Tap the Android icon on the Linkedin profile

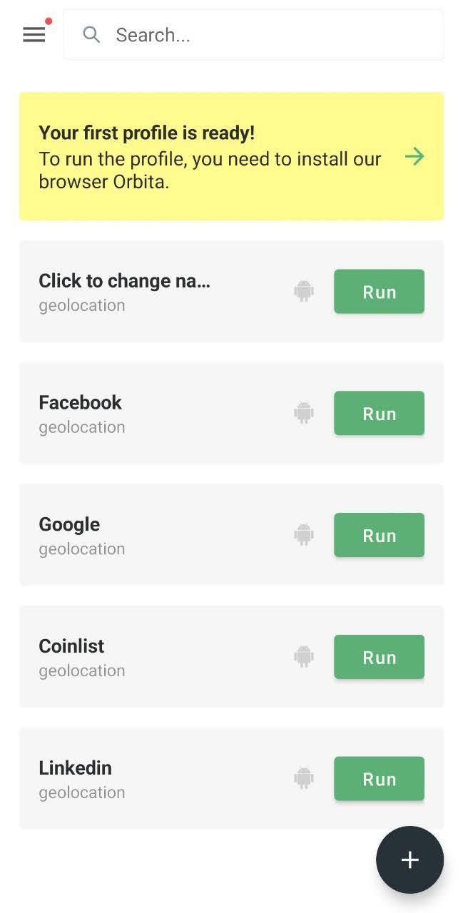[x=303, y=778]
